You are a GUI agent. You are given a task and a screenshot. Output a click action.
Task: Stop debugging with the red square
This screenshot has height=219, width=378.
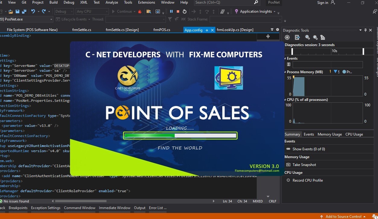tap(178, 11)
